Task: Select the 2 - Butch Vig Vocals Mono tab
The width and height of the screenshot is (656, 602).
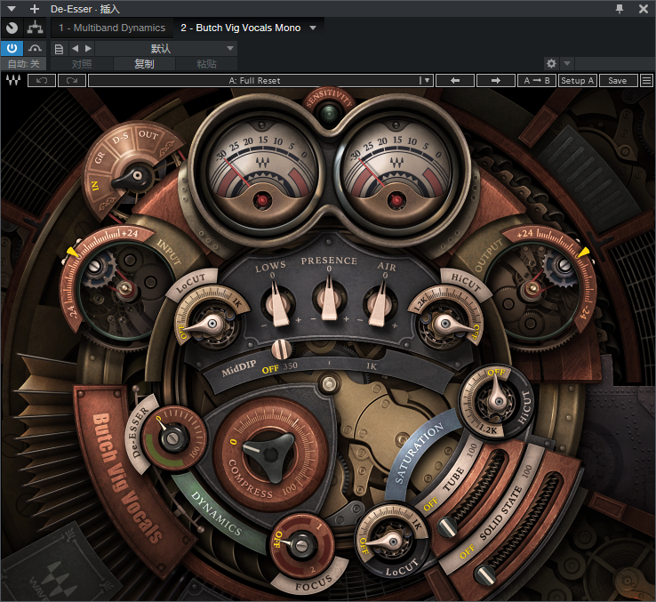Action: pos(240,28)
